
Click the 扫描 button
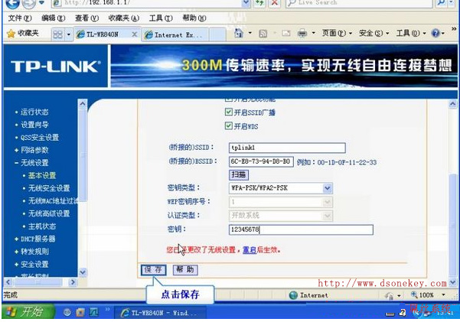(x=239, y=175)
